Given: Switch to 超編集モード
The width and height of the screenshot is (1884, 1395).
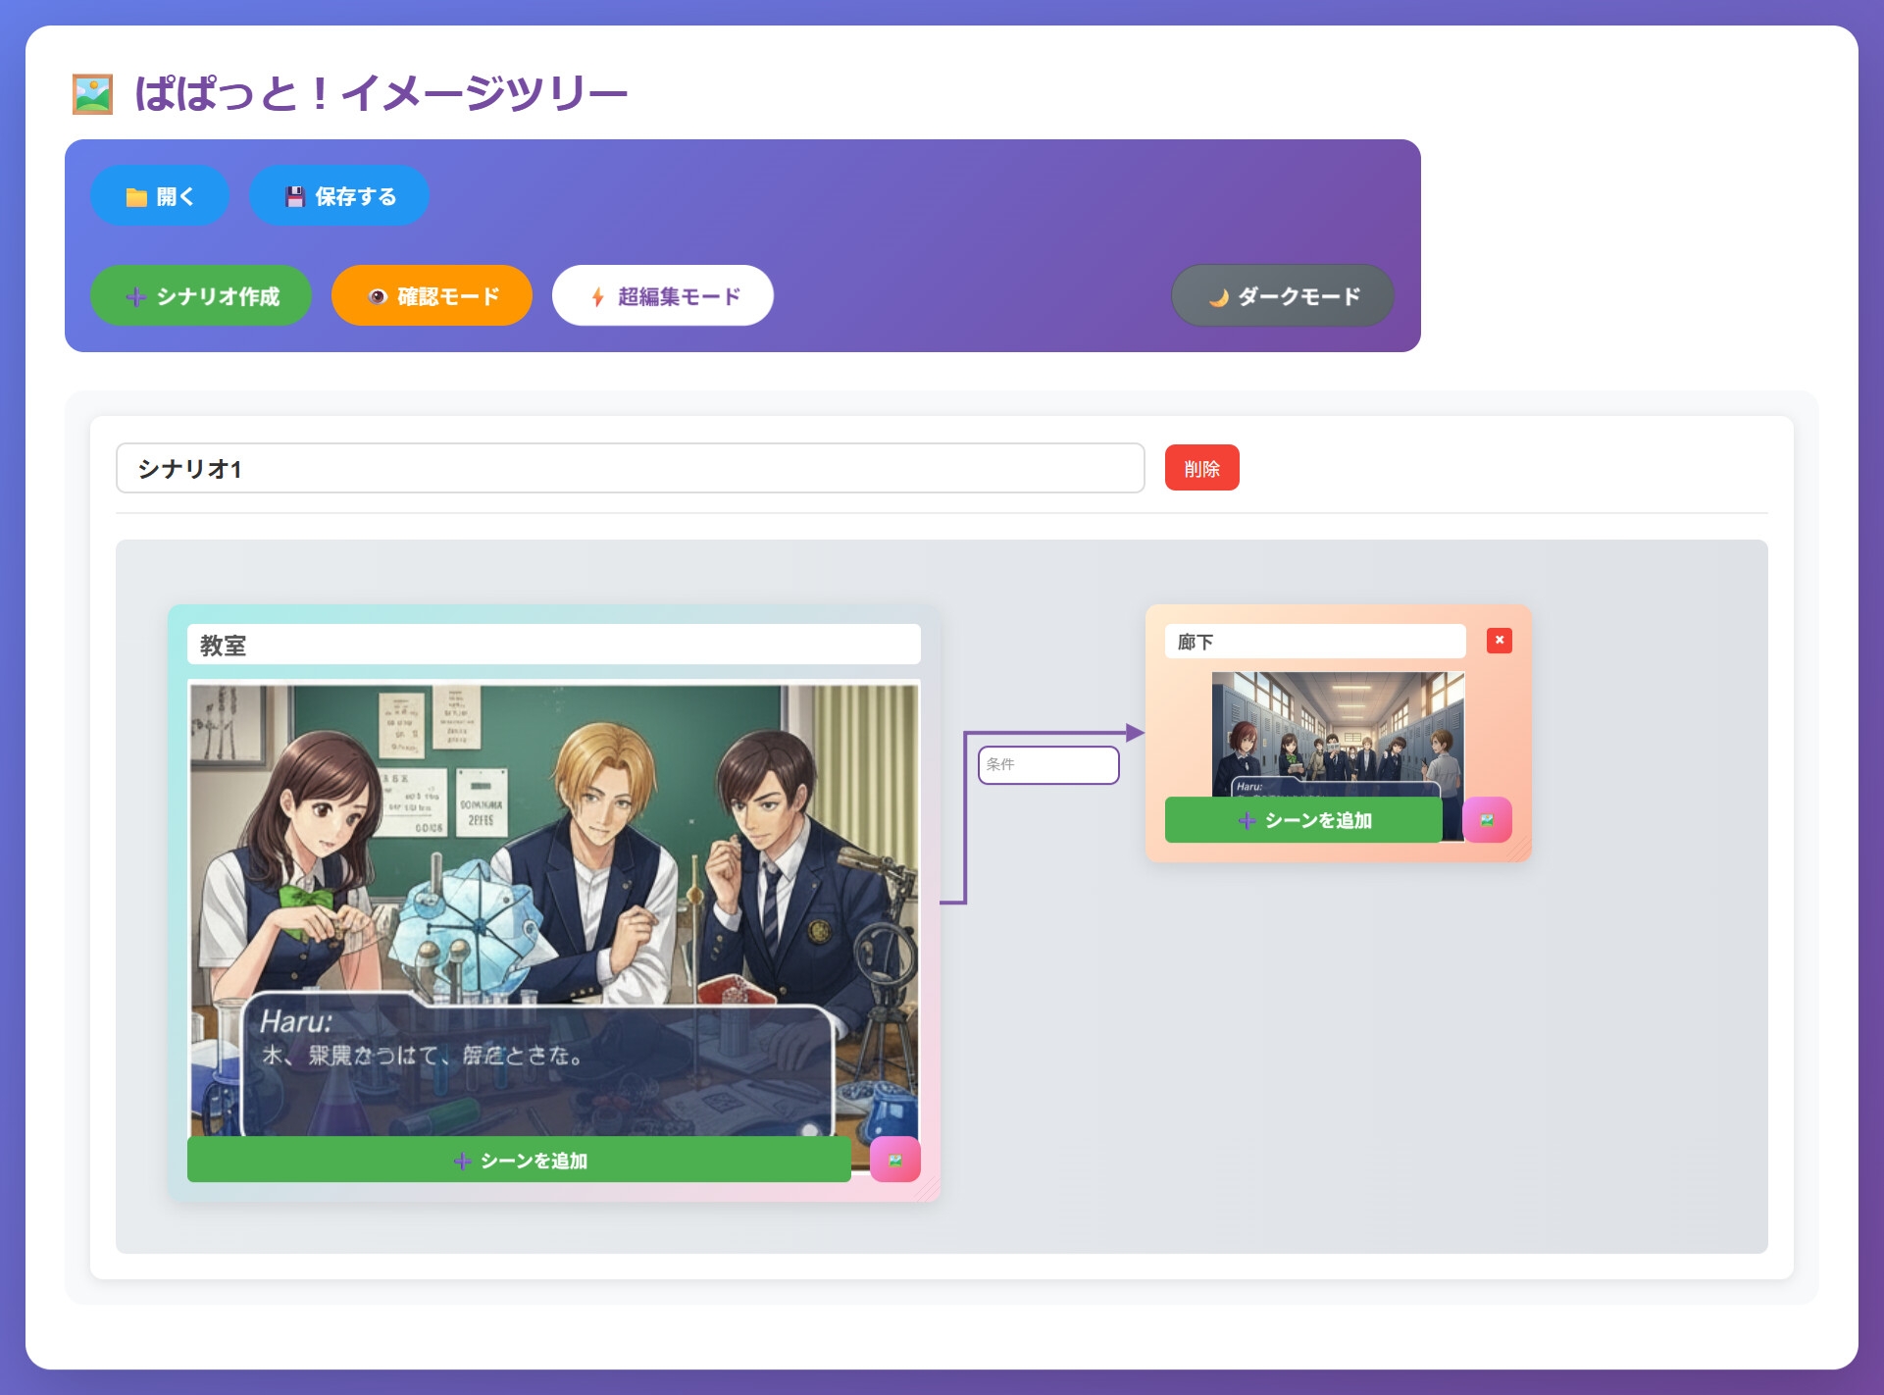Looking at the screenshot, I should pyautogui.click(x=663, y=296).
